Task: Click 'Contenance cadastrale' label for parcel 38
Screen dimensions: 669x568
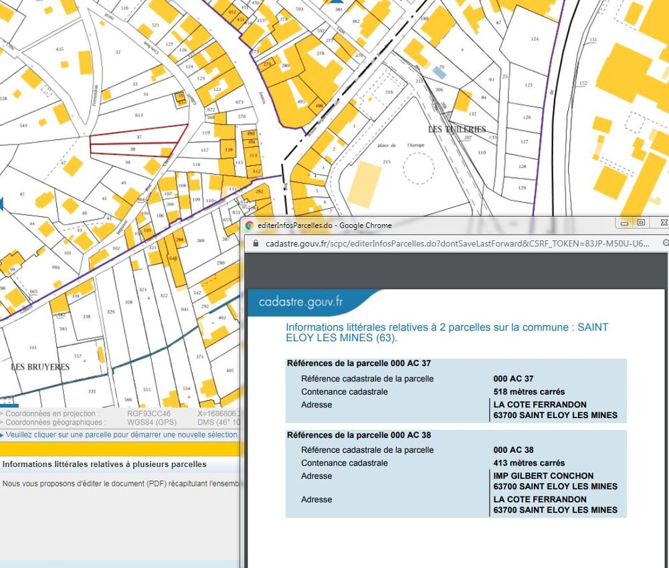Action: coord(345,463)
